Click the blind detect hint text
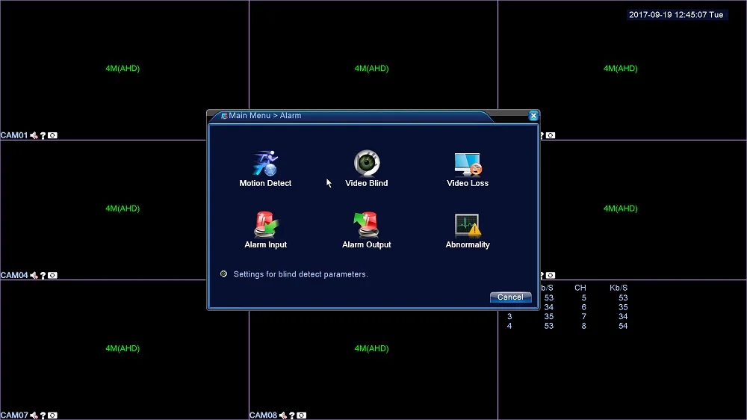The height and width of the screenshot is (420, 747). click(x=300, y=274)
